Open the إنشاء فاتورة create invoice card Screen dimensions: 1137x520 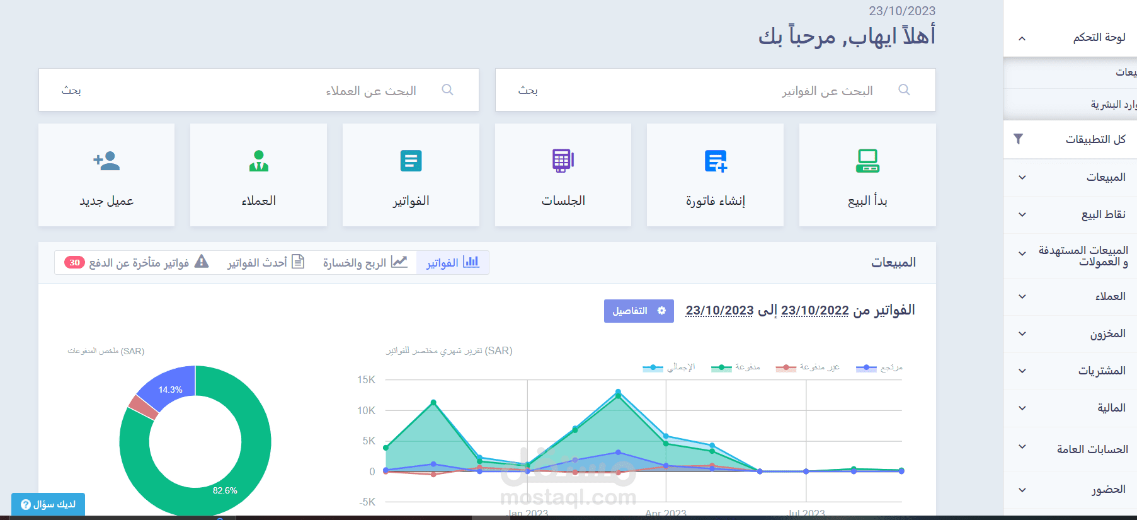click(715, 175)
